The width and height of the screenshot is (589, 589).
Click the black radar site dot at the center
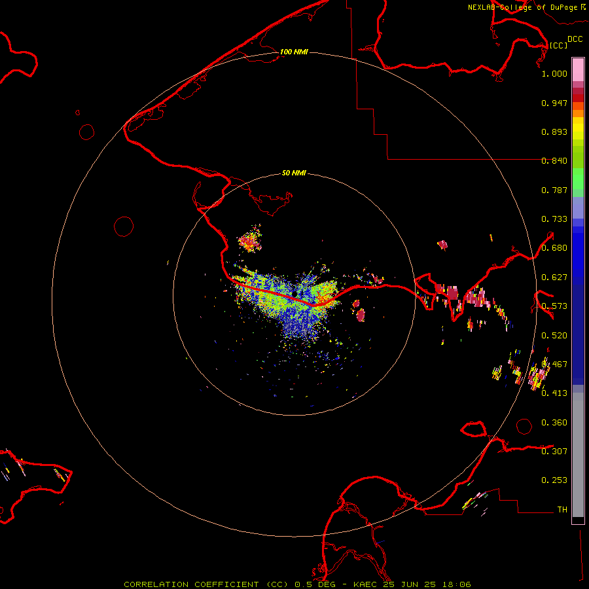tap(294, 294)
